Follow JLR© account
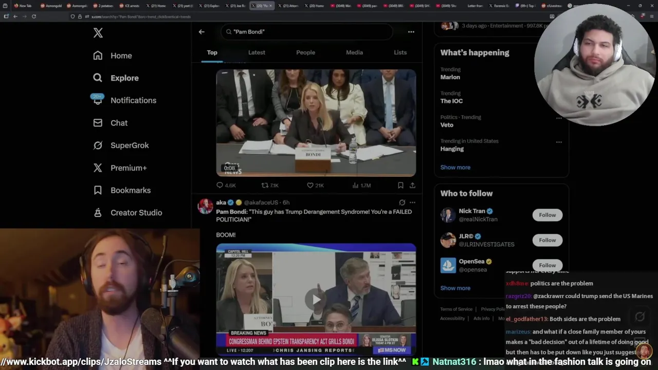Screen dimensions: 658x370 [x=547, y=240]
